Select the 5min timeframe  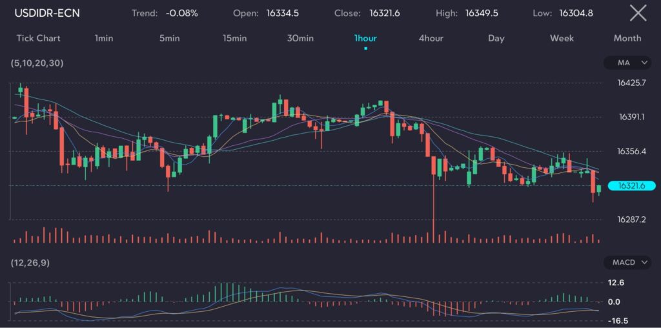(170, 38)
